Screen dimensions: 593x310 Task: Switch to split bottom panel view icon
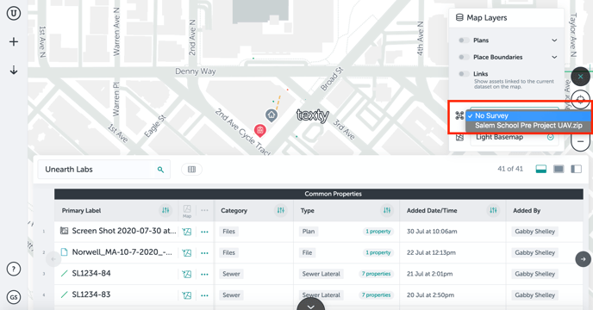click(x=541, y=169)
